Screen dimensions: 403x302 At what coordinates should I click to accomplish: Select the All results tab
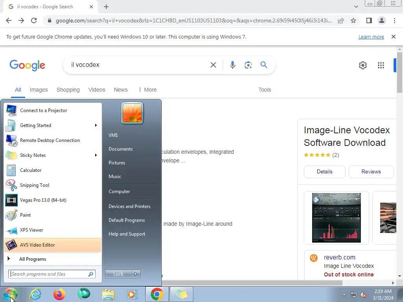pyautogui.click(x=18, y=90)
